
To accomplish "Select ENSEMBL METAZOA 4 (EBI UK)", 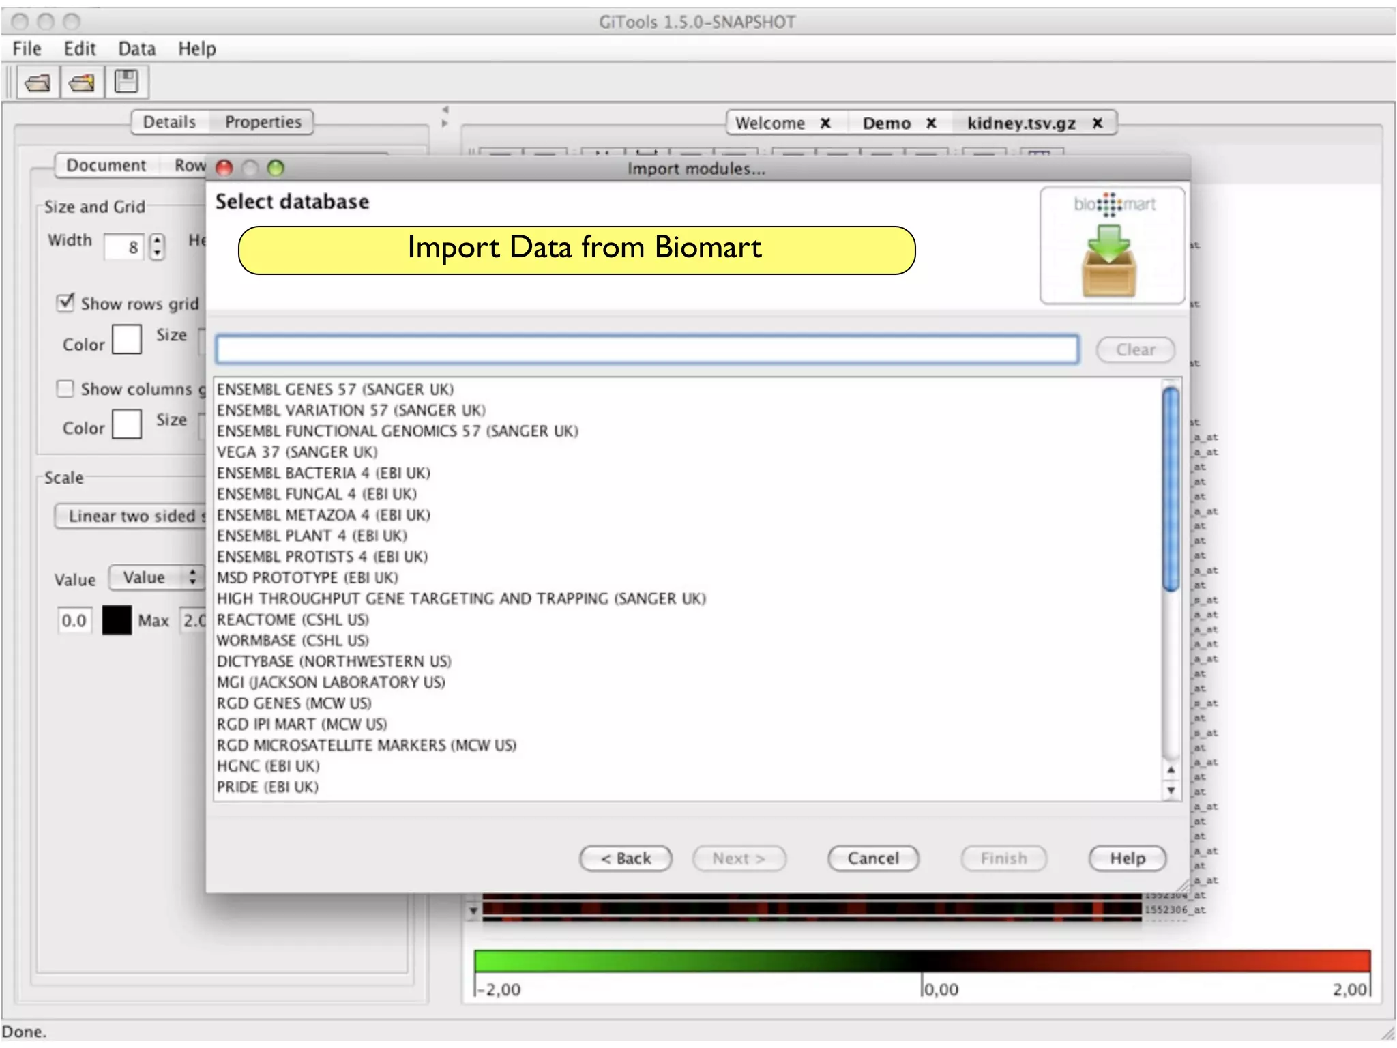I will click(x=687, y=514).
